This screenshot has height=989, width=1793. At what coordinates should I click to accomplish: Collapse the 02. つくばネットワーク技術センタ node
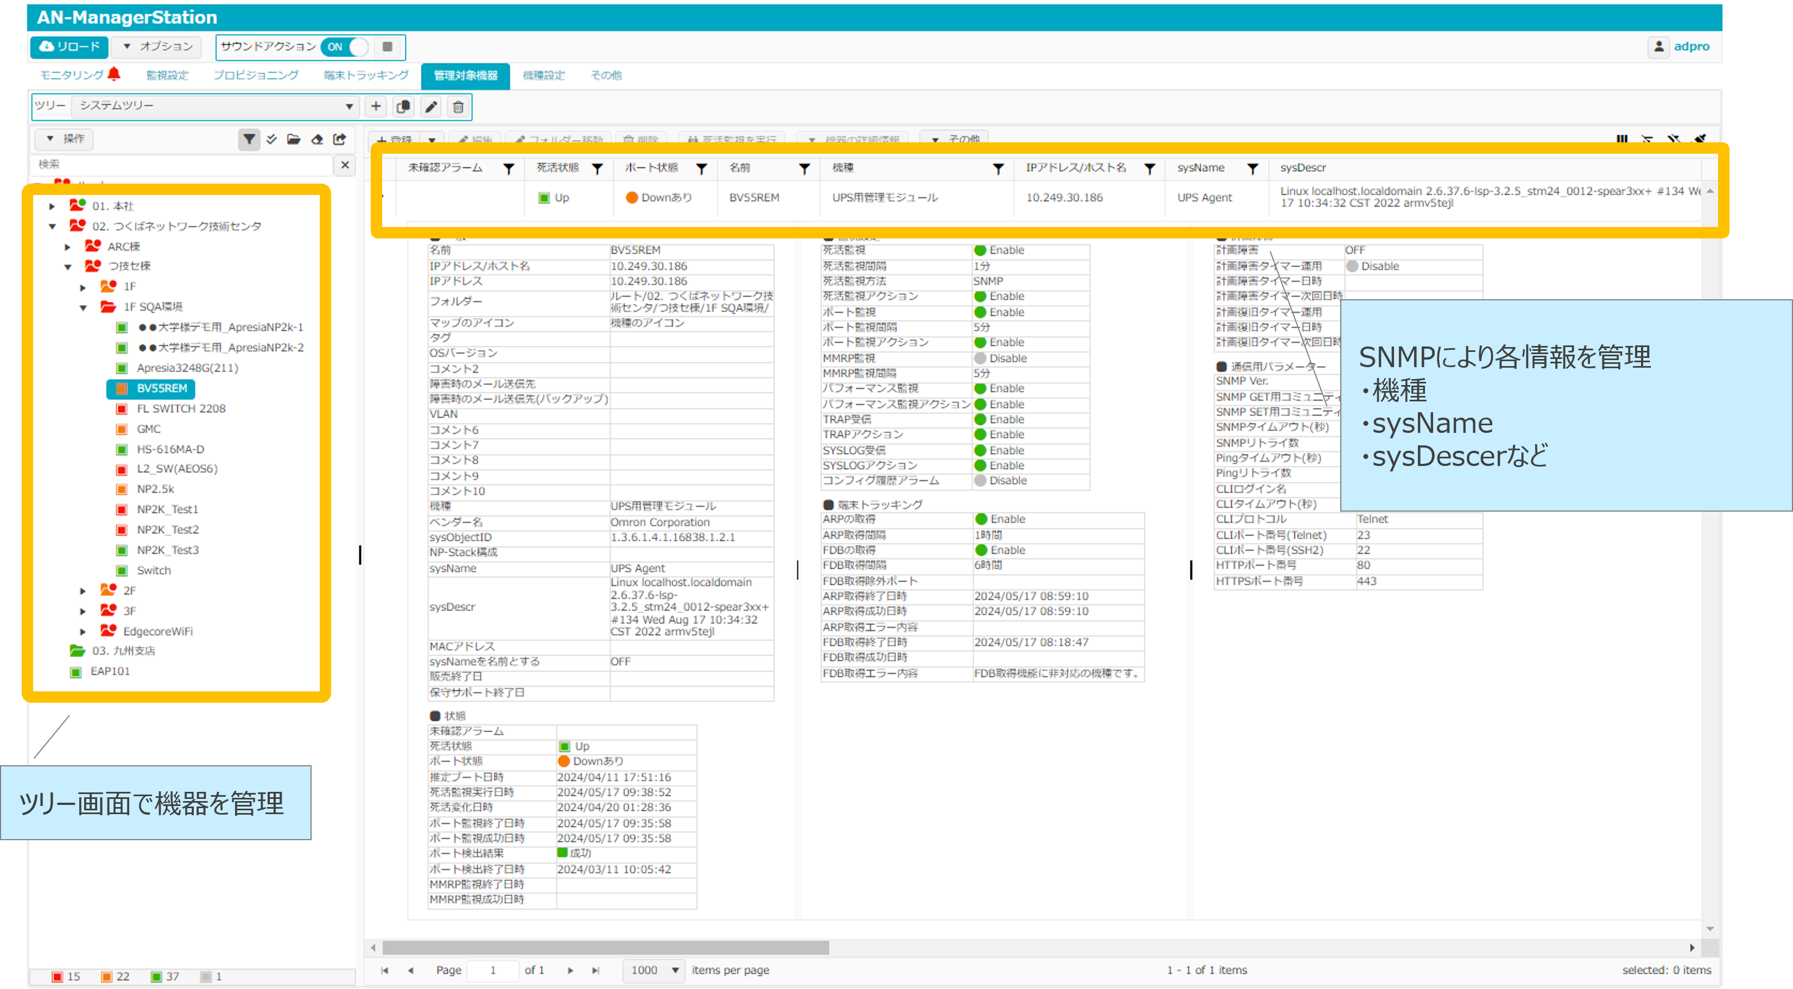pos(52,226)
